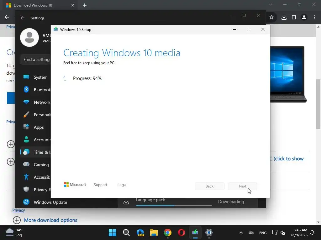
Task: Click the Language pack download progress bar
Action: pos(174,205)
